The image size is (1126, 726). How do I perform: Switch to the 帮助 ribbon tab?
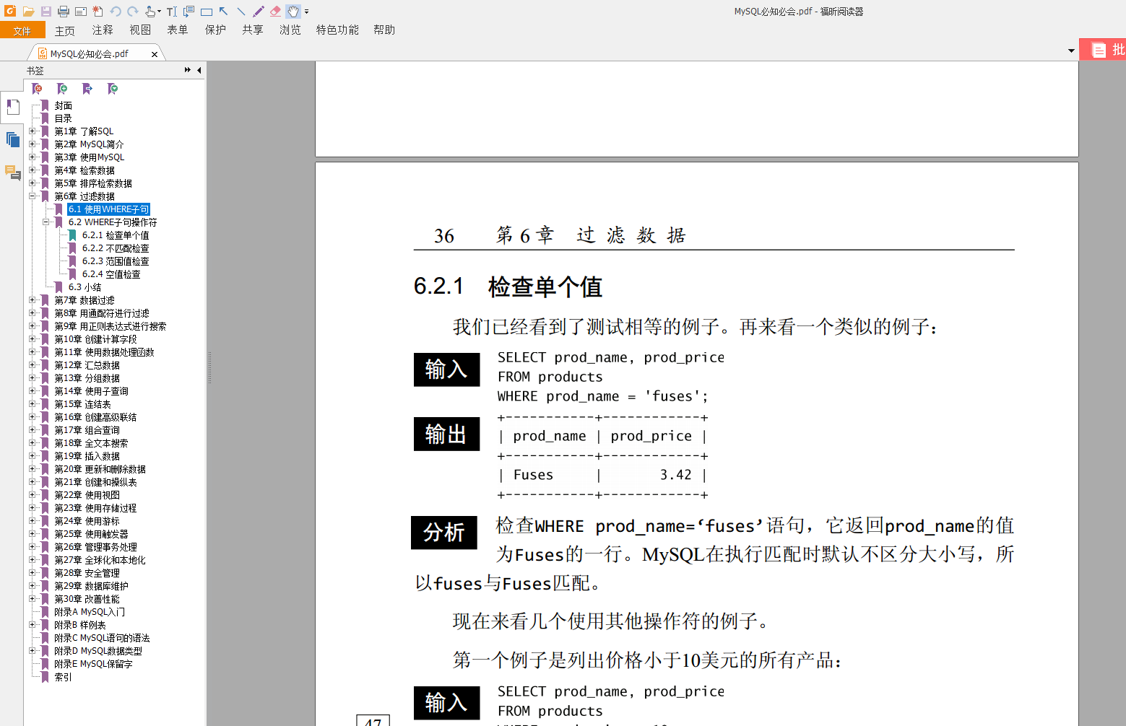click(x=384, y=30)
